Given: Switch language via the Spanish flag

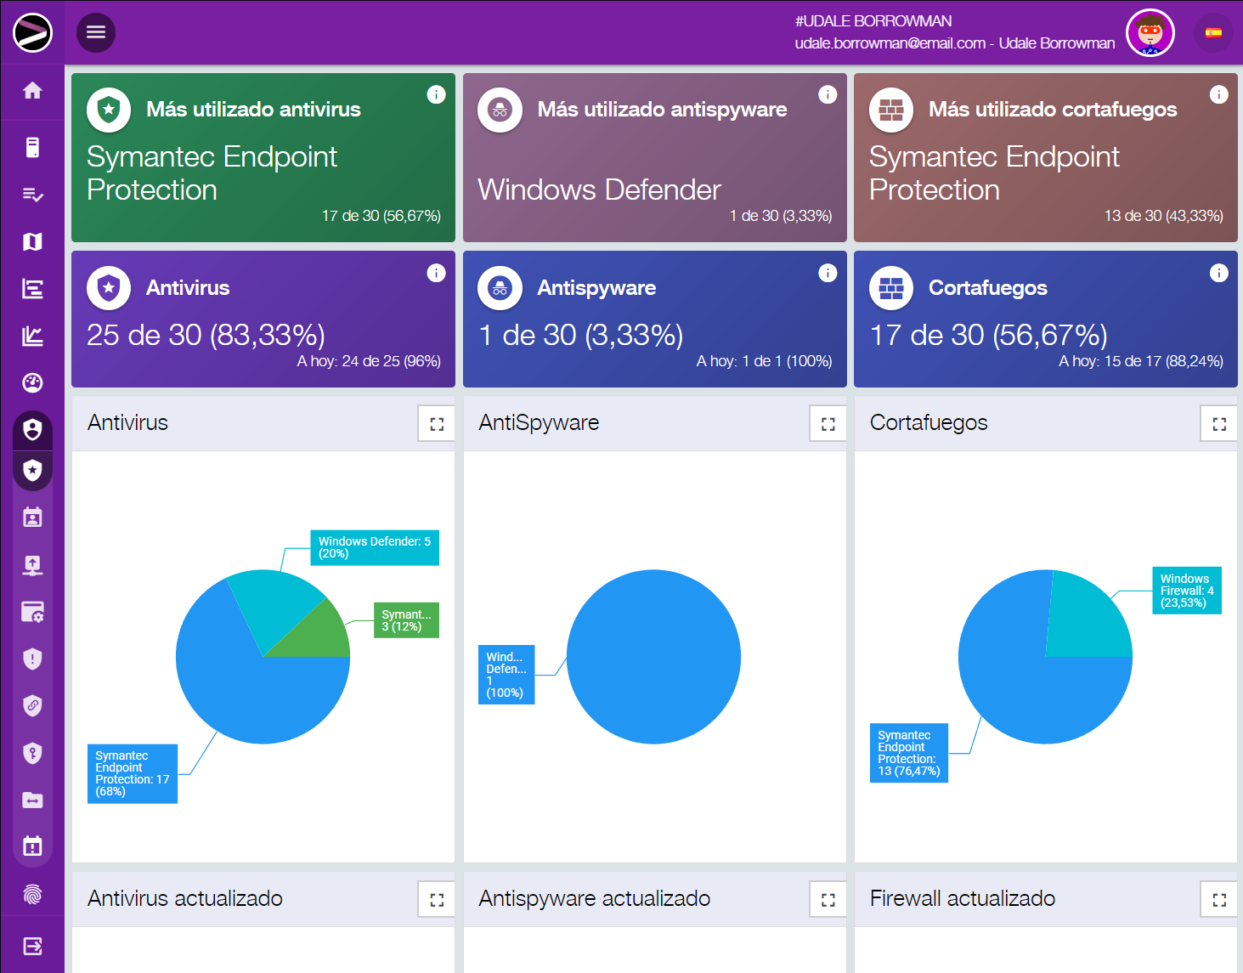Looking at the screenshot, I should pos(1213,33).
